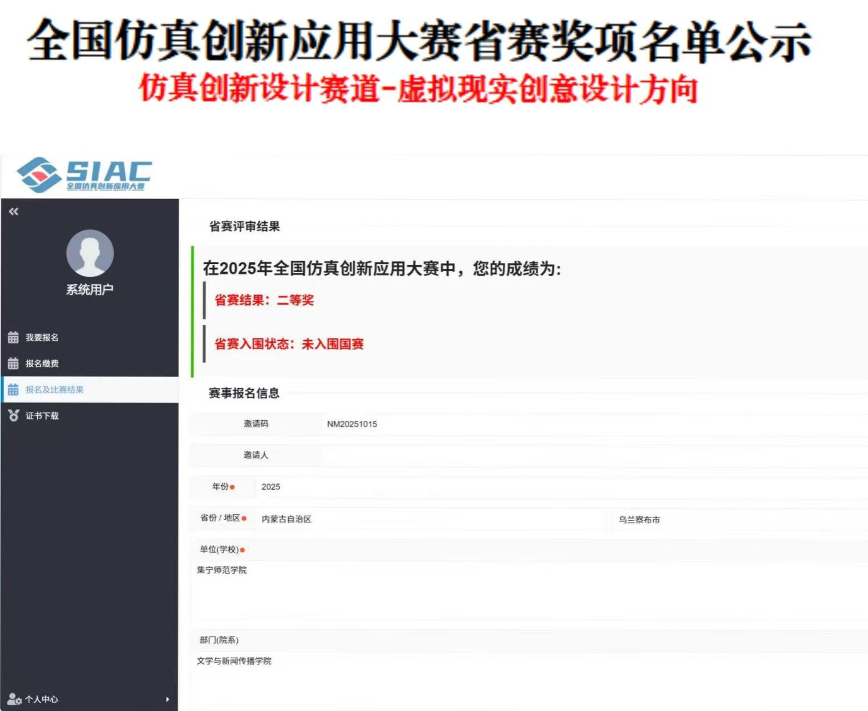Image resolution: width=868 pixels, height=711 pixels.
Task: Click the SIAC logo in header
Action: [84, 175]
